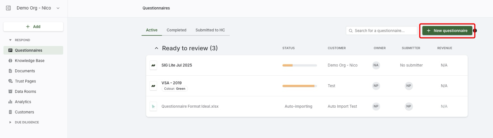Click the Documents file icon
This screenshot has height=138, width=493.
10,71
